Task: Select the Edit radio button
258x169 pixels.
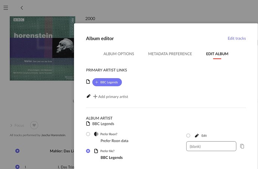Action: [188, 136]
